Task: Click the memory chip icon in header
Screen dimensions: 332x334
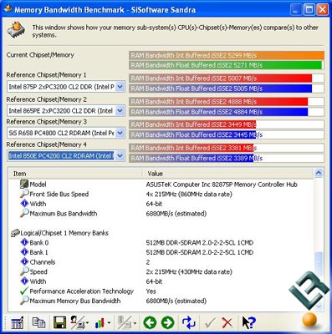Action: pyautogui.click(x=16, y=30)
